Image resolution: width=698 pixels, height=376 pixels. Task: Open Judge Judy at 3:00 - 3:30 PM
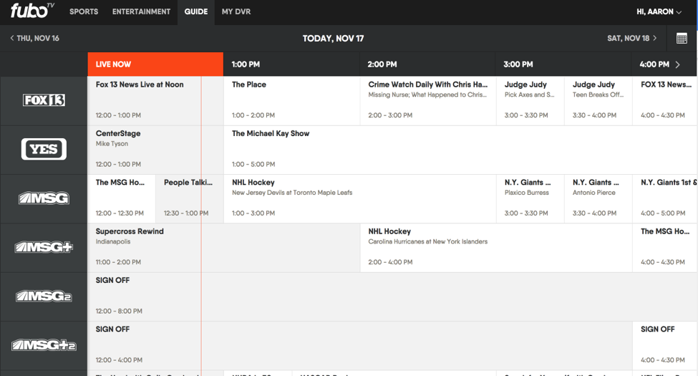click(530, 101)
